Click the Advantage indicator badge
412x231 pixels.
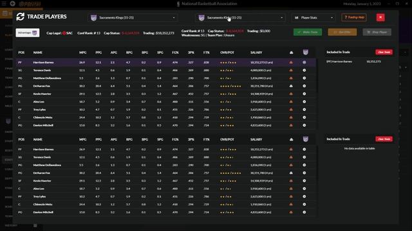coord(28,33)
